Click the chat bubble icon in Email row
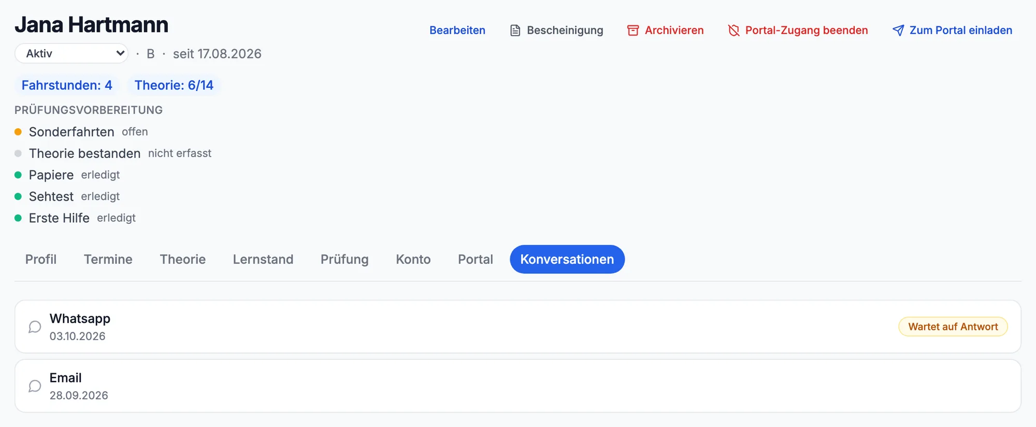This screenshot has height=427, width=1036. click(35, 386)
